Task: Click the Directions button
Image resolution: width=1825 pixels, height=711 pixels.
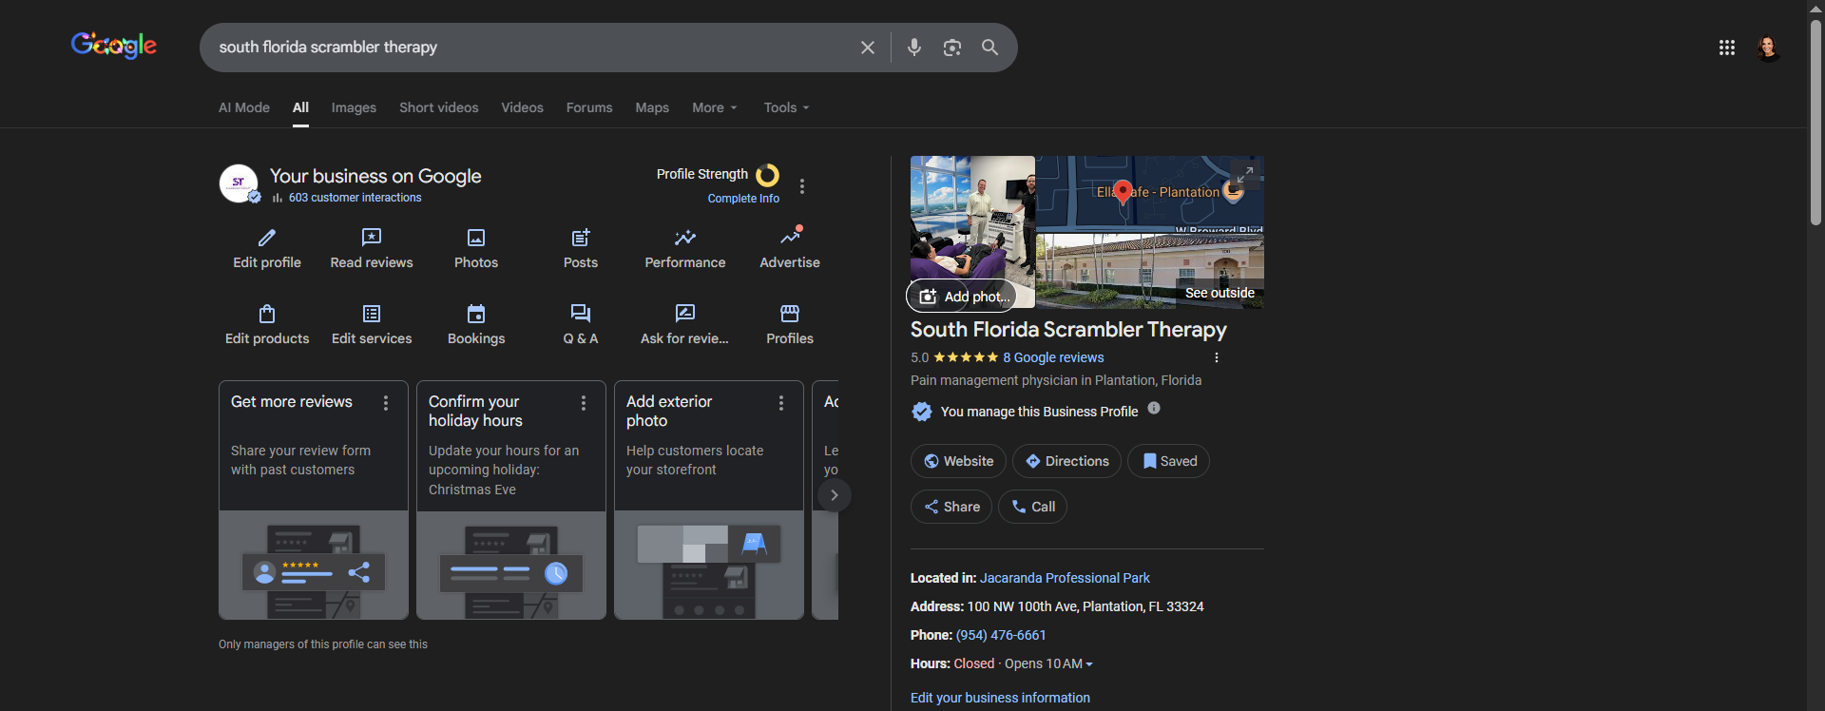Action: 1066,461
